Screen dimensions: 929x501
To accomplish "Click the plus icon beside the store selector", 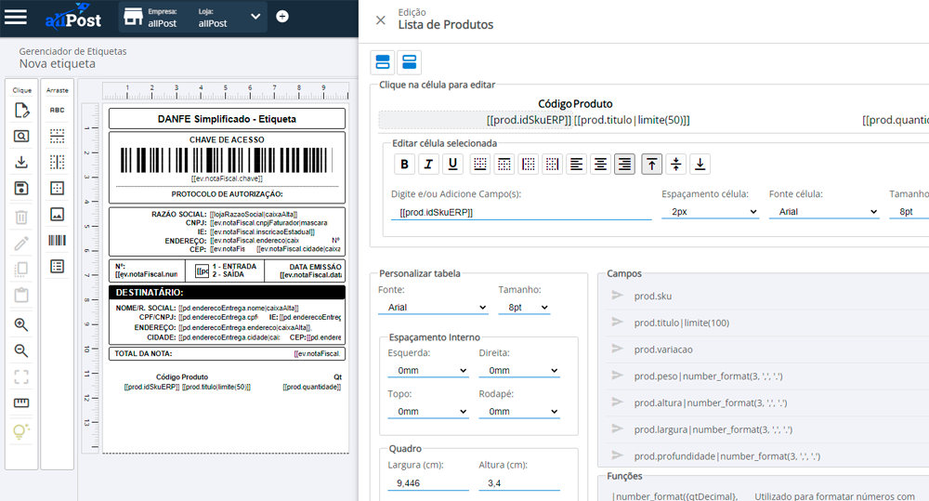I will pos(282,17).
